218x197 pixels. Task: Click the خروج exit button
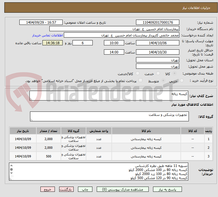[x=48, y=189]
